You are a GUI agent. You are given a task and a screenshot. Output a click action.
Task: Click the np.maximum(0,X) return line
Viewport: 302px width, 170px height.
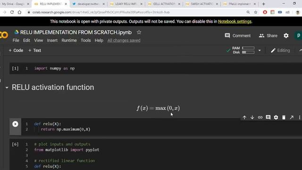pos(66,129)
